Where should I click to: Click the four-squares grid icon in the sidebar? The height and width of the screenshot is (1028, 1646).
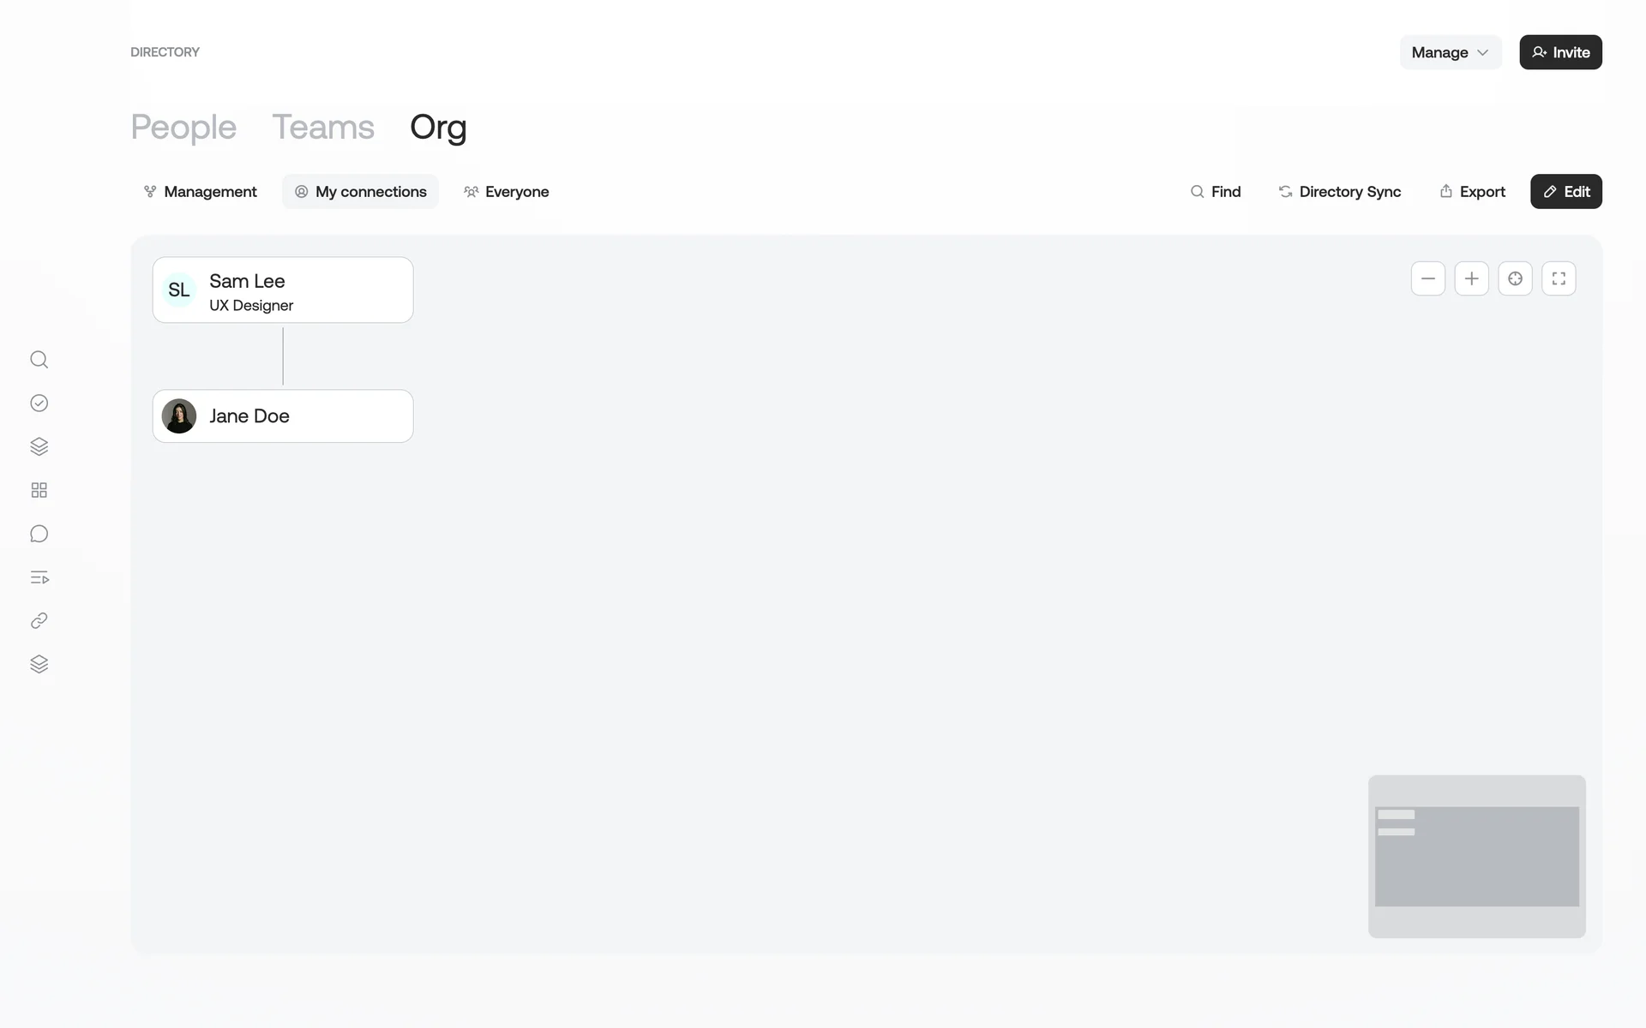coord(39,490)
